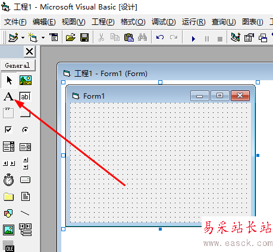
Task: Open the 视图(V) menu
Action: tap(74, 22)
